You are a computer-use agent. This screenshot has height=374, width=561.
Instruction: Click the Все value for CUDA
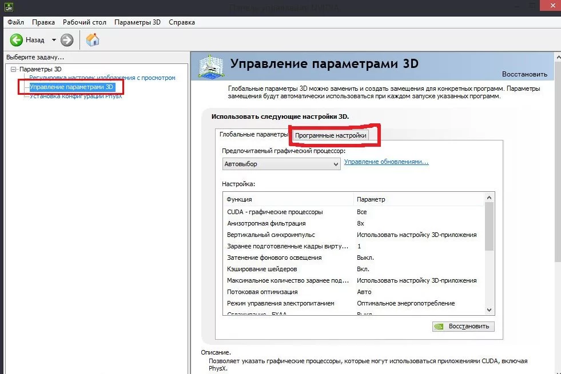[x=362, y=212]
